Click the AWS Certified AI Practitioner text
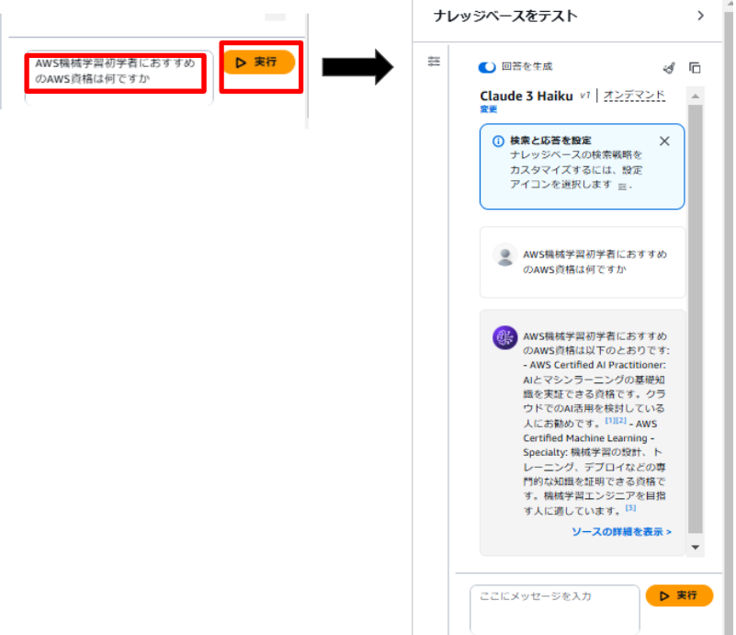Image resolution: width=736 pixels, height=635 pixels. pos(597,365)
